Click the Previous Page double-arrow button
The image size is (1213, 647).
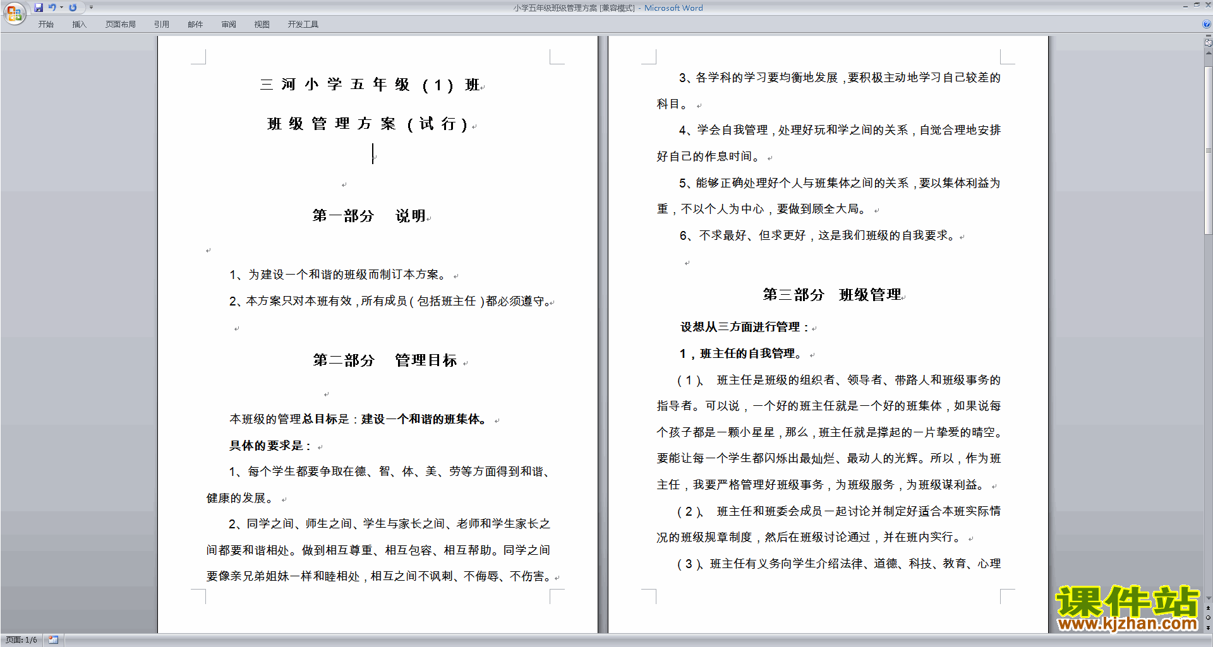tap(1208, 608)
